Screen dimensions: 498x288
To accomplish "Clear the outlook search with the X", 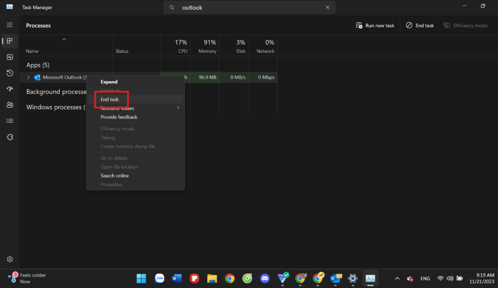I will coord(328,7).
